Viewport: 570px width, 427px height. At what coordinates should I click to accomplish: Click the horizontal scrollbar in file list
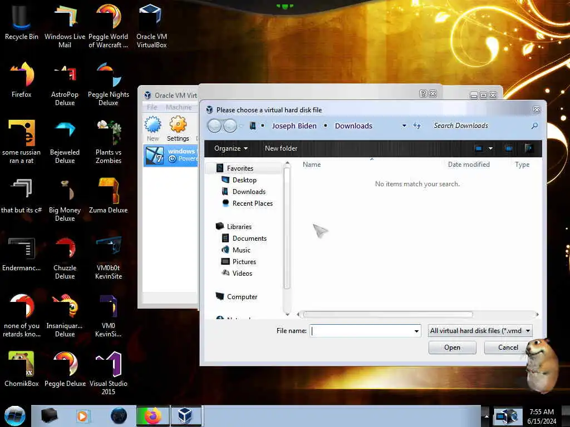click(388, 315)
